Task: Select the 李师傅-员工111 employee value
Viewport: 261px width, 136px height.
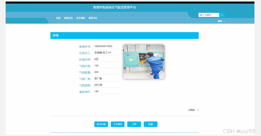Action: click(x=103, y=53)
